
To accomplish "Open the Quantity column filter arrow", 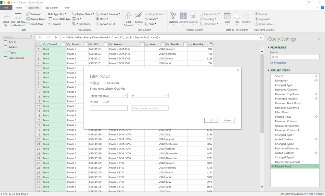I will tap(211, 44).
